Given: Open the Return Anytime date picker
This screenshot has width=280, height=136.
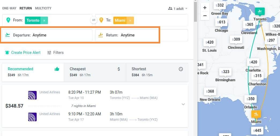Looking at the screenshot, I should click(141, 35).
